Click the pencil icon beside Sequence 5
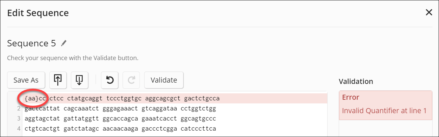 (64, 43)
